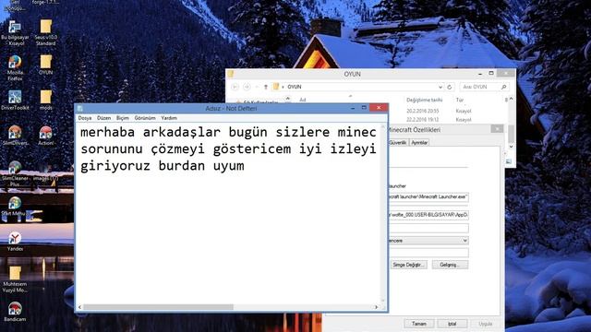The width and height of the screenshot is (591, 332).
Task: Click the OYUN navigation pane scroll-up arrow
Action: click(288, 99)
